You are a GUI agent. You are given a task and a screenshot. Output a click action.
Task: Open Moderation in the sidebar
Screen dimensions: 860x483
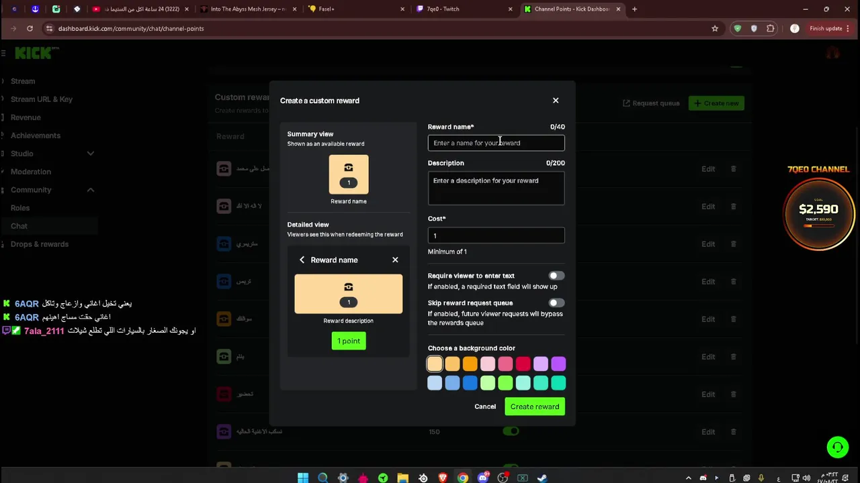tap(31, 172)
